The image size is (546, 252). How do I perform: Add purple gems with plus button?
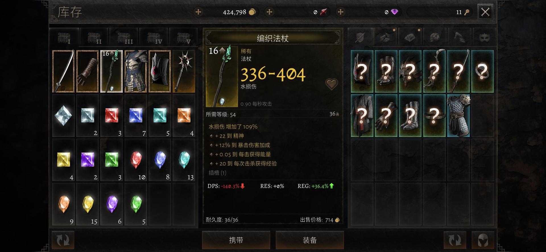340,12
